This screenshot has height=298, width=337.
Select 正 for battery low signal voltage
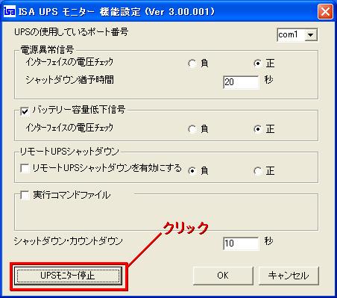click(258, 129)
